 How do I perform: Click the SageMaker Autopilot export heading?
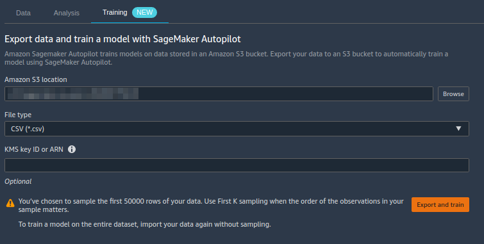click(122, 39)
